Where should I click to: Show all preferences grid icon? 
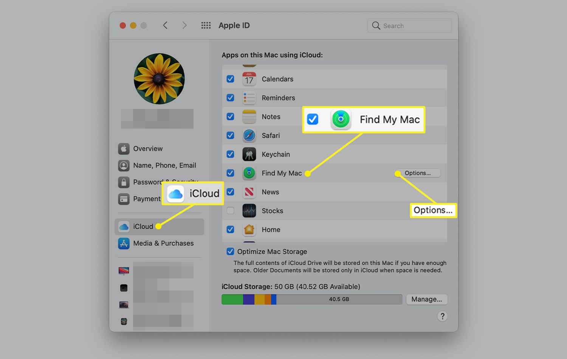(x=206, y=25)
